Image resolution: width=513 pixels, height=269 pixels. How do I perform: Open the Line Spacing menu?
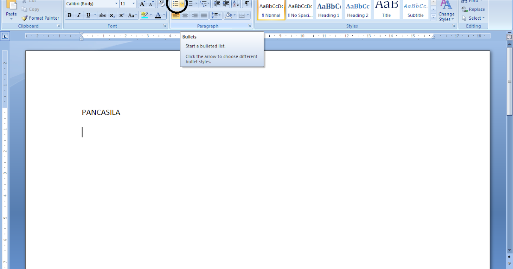(216, 15)
